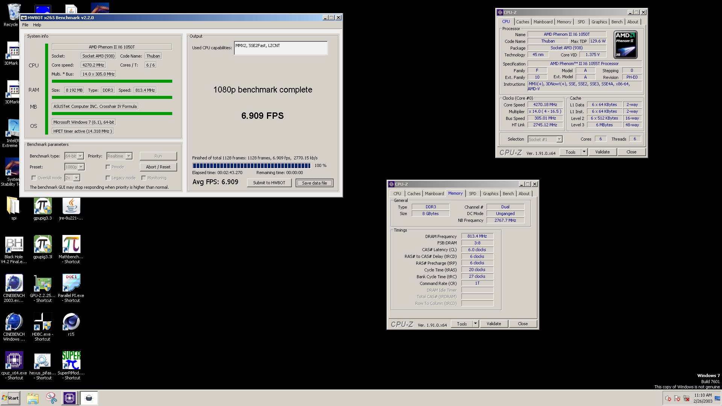The width and height of the screenshot is (722, 406).
Task: Open the File menu in HWBOT x265
Action: [x=25, y=25]
